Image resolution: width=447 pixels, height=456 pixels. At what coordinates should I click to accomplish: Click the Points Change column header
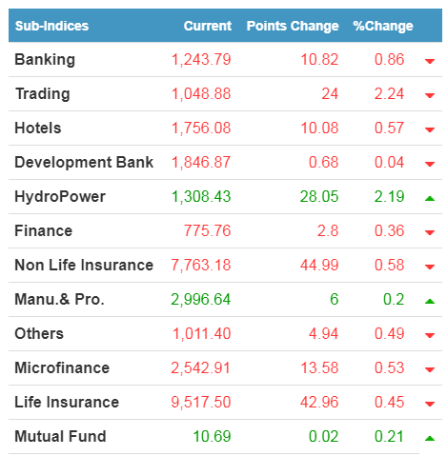[293, 26]
